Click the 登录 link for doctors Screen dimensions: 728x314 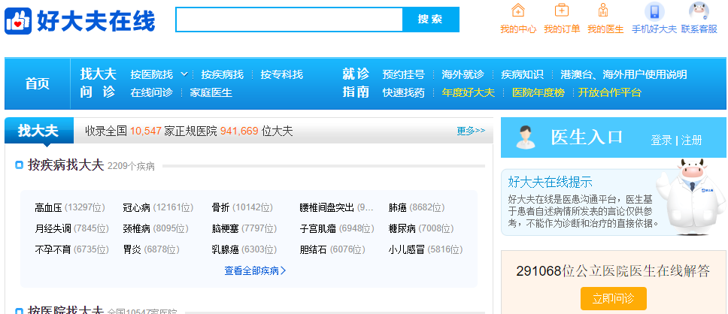click(661, 140)
